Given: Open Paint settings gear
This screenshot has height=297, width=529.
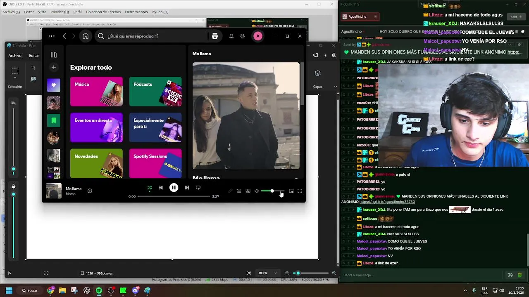Looking at the screenshot, I should click(x=334, y=55).
